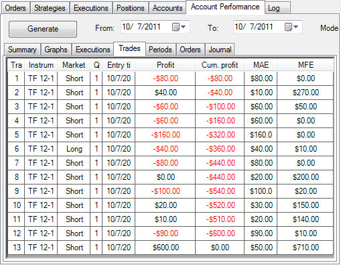Screen dimensions: 341x265
Task: Open the Periods sub-tab
Action: pyautogui.click(x=160, y=50)
